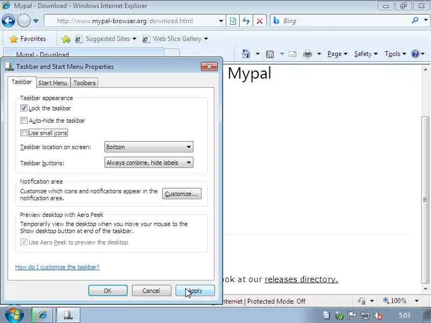
Task: Click the Print icon
Action: tap(307, 54)
